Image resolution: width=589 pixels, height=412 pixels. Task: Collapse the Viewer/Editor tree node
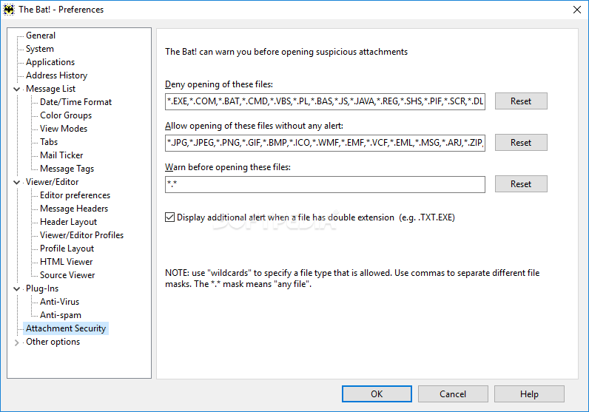(16, 182)
